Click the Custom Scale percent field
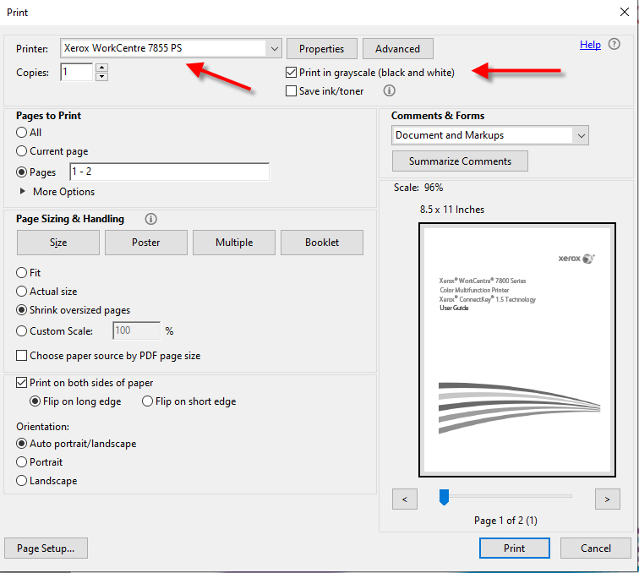The height and width of the screenshot is (573, 639). point(137,330)
